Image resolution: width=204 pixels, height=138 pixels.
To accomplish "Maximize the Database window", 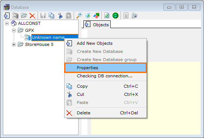I will 181,7.
